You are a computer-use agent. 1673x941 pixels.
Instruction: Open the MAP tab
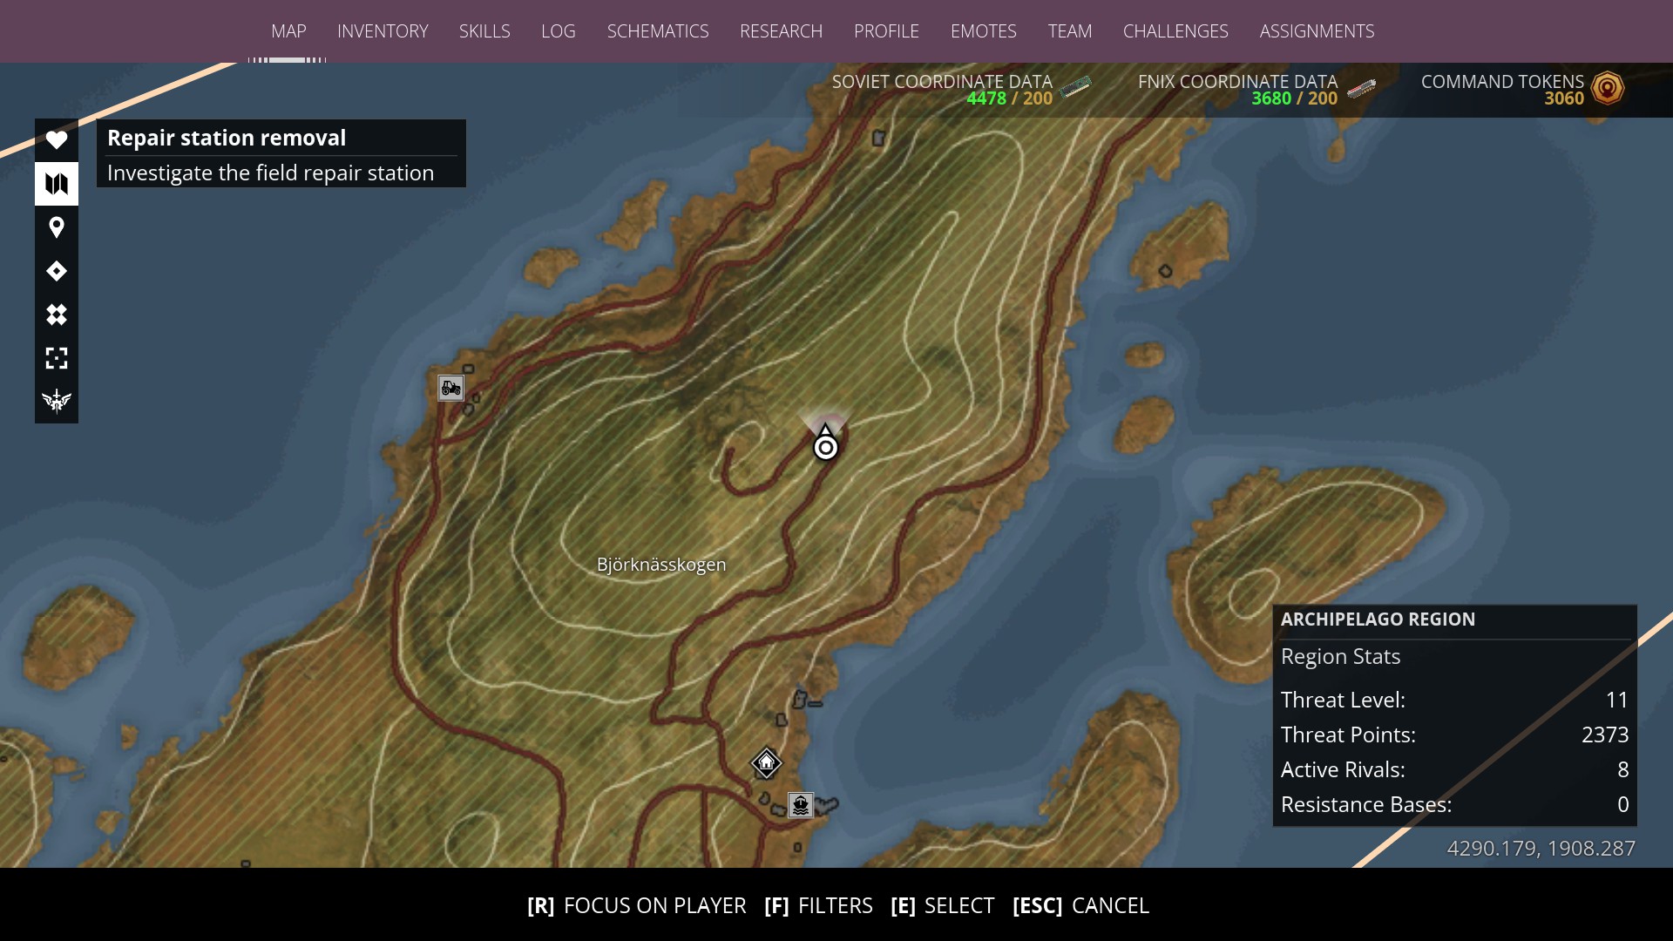[x=288, y=31]
